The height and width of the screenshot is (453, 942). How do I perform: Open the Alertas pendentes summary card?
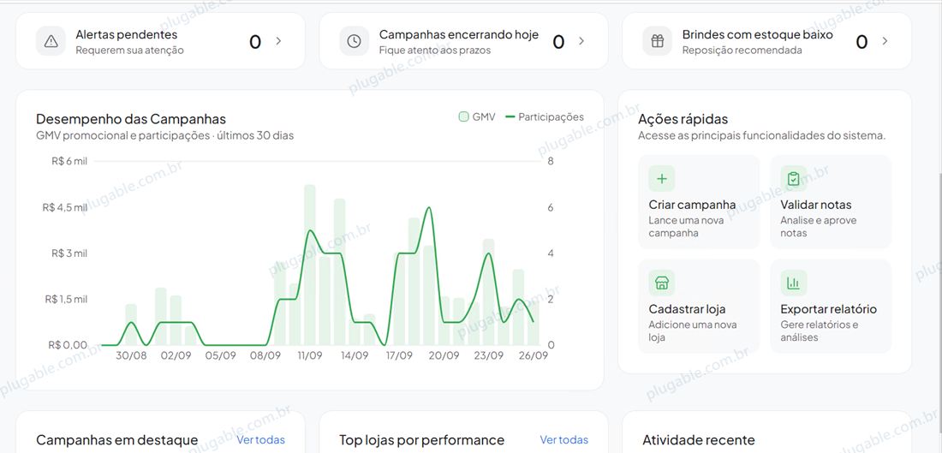(160, 41)
